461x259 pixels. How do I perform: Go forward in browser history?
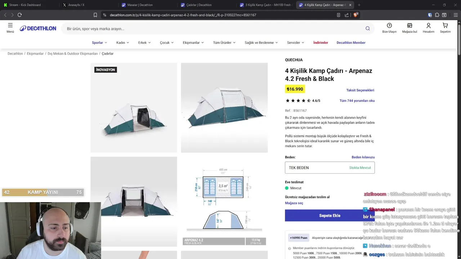[12, 15]
